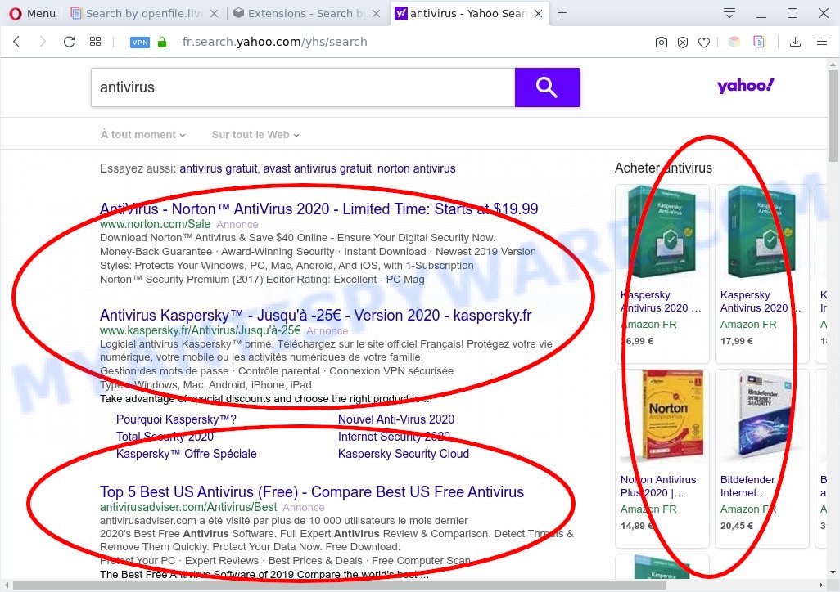Open Pourquoi Kaspersky sitelink

tap(176, 419)
